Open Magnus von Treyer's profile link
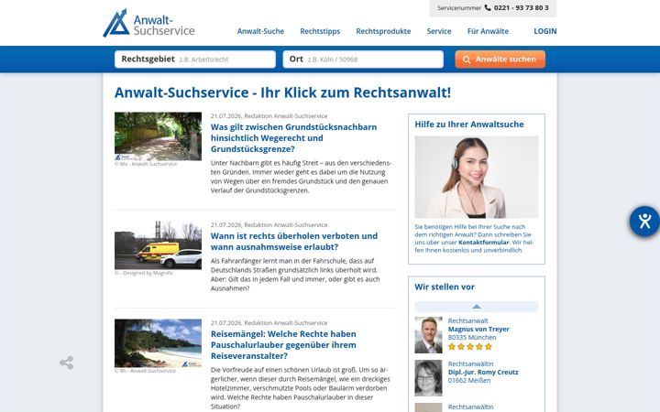This screenshot has height=412, width=660. coord(478,330)
